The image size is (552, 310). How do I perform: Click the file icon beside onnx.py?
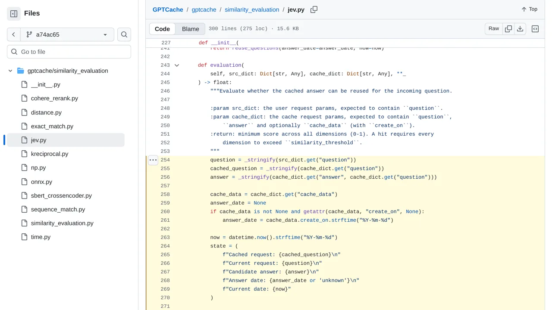pyautogui.click(x=25, y=182)
